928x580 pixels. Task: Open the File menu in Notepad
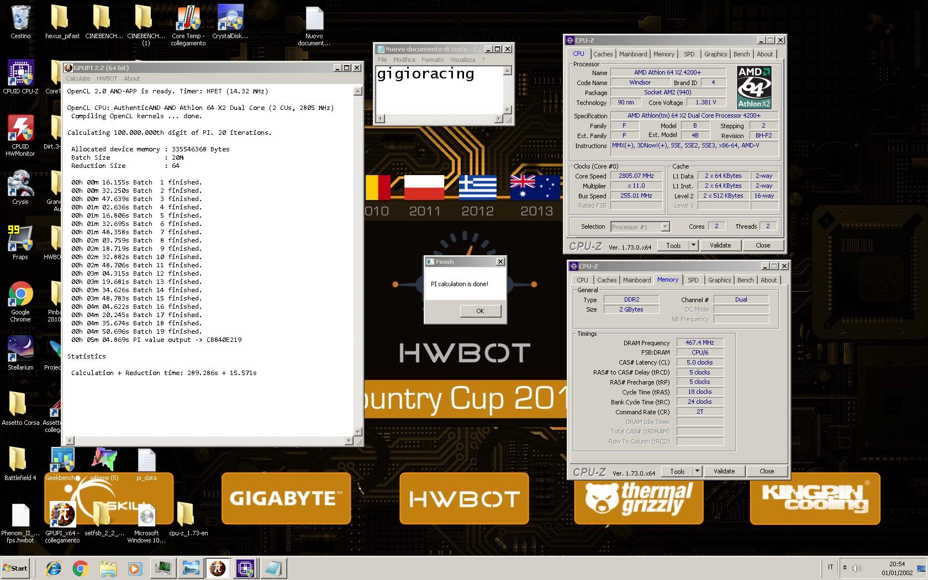(382, 60)
